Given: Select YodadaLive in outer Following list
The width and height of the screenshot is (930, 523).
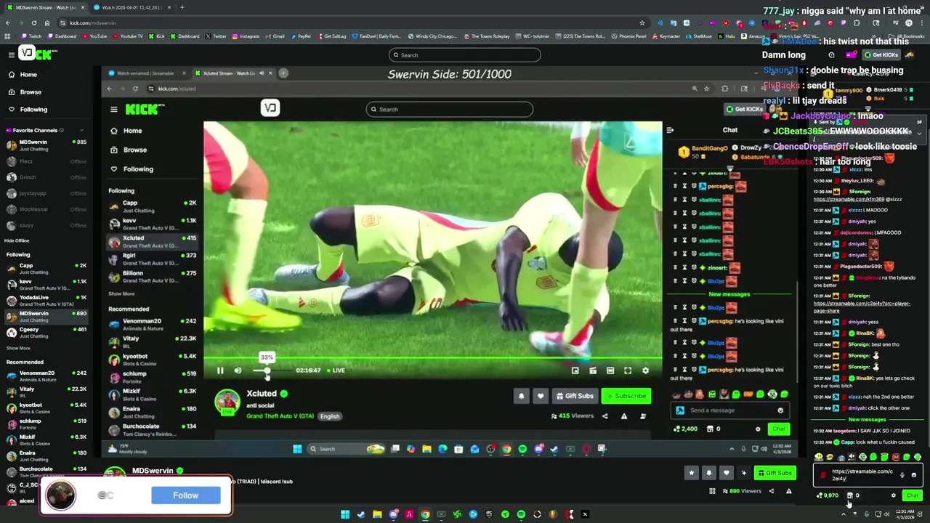Looking at the screenshot, I should (46, 301).
